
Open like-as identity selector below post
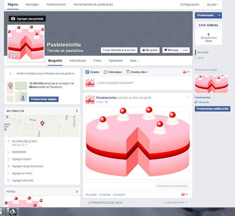pos(184,194)
